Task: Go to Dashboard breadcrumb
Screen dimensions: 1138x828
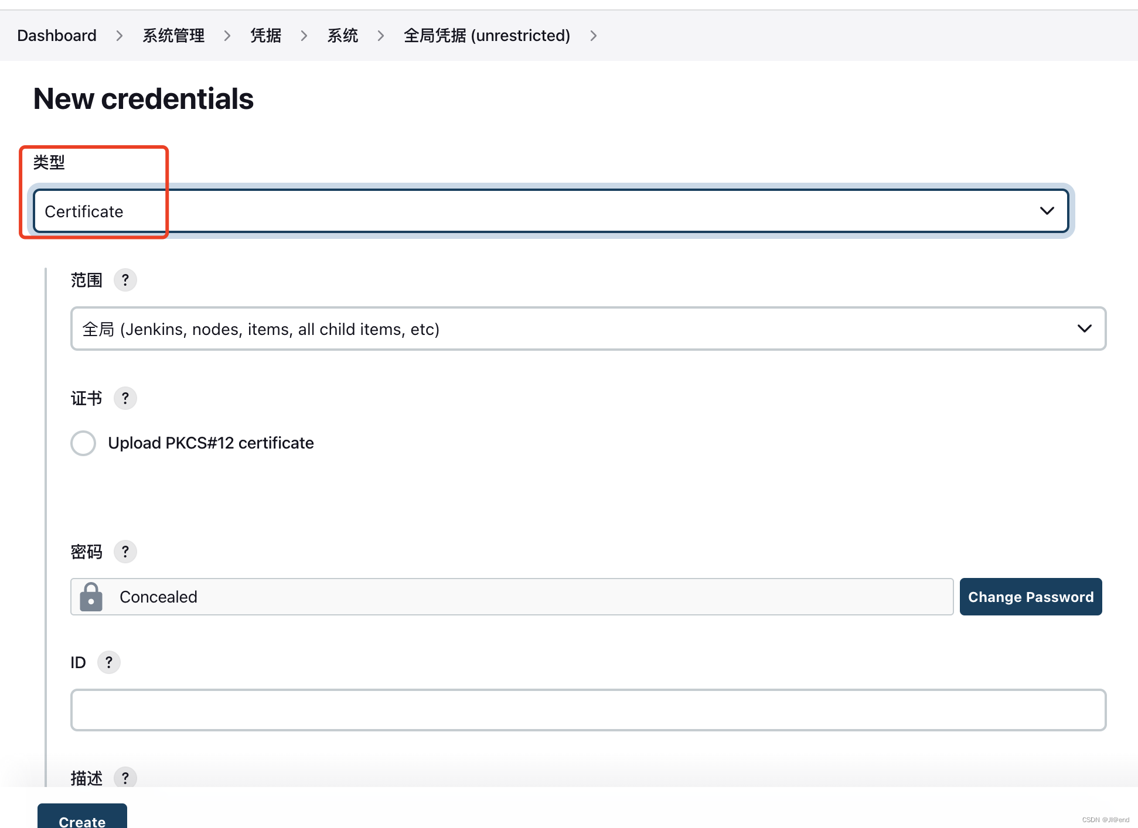Action: (57, 36)
